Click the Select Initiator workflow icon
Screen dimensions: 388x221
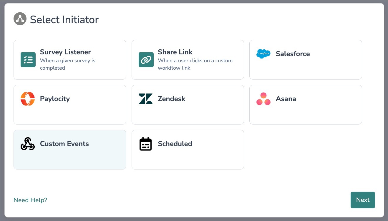coord(20,19)
